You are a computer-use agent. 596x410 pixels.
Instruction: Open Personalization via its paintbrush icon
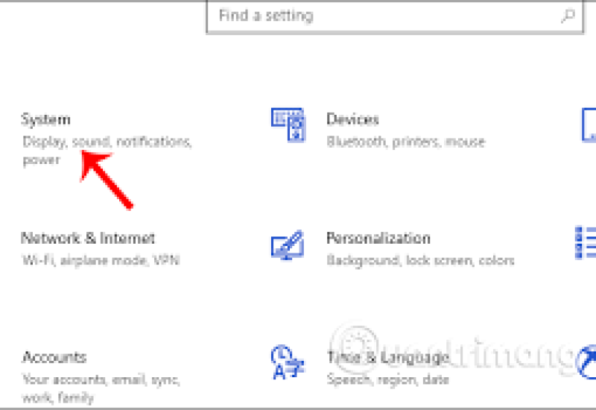288,245
